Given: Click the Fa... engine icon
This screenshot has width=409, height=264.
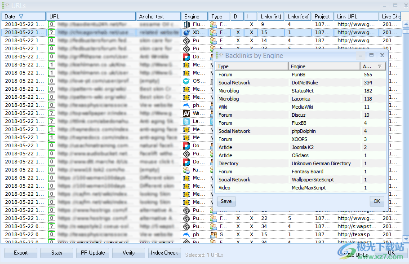Looking at the screenshot, I should (186, 170).
